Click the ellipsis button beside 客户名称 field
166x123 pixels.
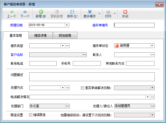coord(84,55)
